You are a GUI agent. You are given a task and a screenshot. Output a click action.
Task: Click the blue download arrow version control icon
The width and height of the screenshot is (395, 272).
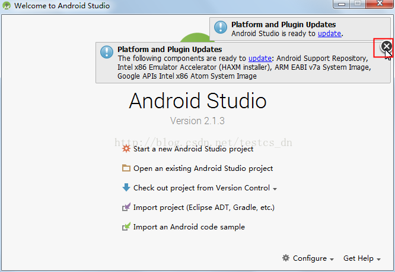tap(126, 187)
